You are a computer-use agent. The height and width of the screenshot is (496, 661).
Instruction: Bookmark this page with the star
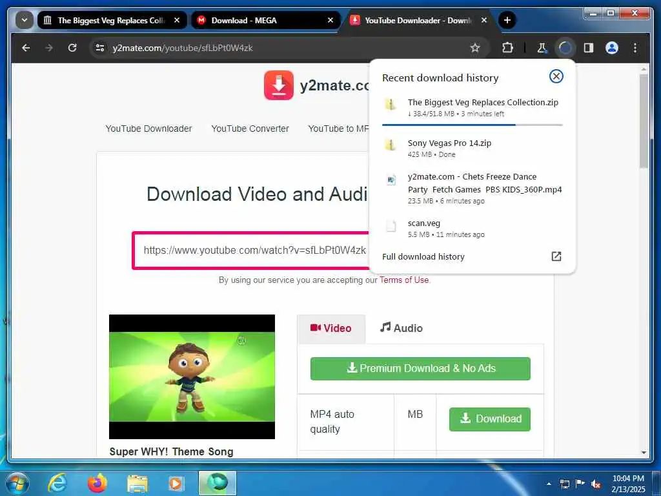[x=475, y=48]
